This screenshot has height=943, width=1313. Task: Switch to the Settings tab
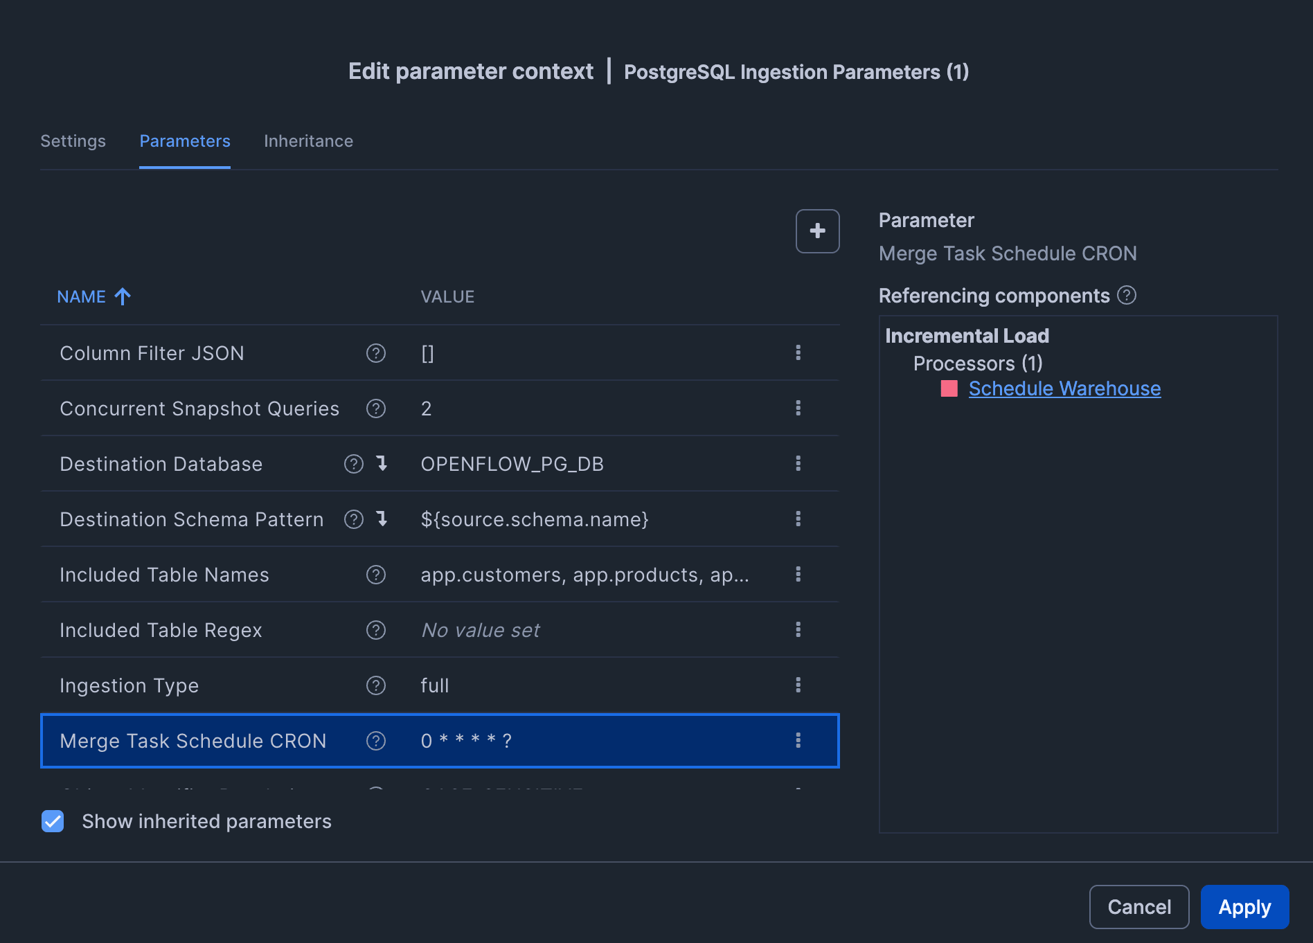point(73,141)
